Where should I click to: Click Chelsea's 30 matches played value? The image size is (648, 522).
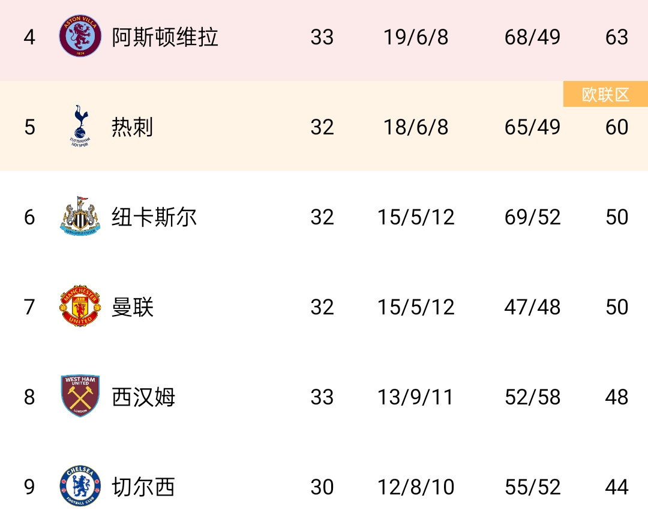[322, 487]
